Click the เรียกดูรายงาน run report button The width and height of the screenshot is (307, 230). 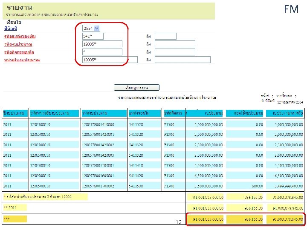(137, 87)
